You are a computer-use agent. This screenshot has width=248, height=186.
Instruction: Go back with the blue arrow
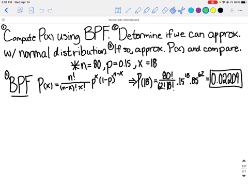click(6, 10)
